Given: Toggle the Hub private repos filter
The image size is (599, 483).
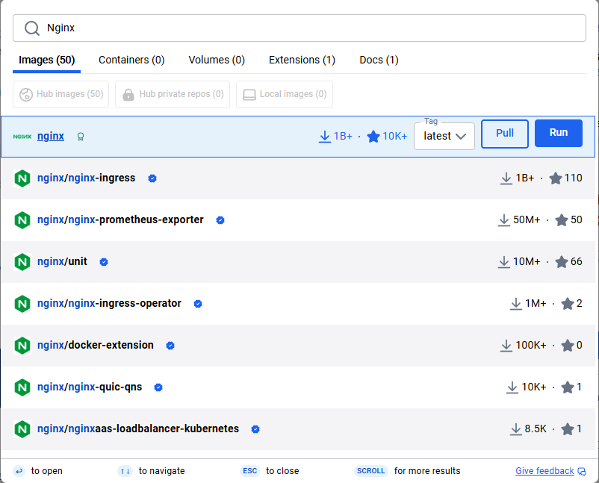Looking at the screenshot, I should [x=173, y=95].
